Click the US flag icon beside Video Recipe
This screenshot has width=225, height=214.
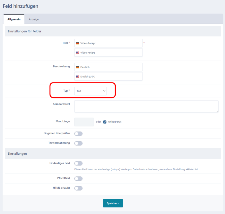[77, 53]
